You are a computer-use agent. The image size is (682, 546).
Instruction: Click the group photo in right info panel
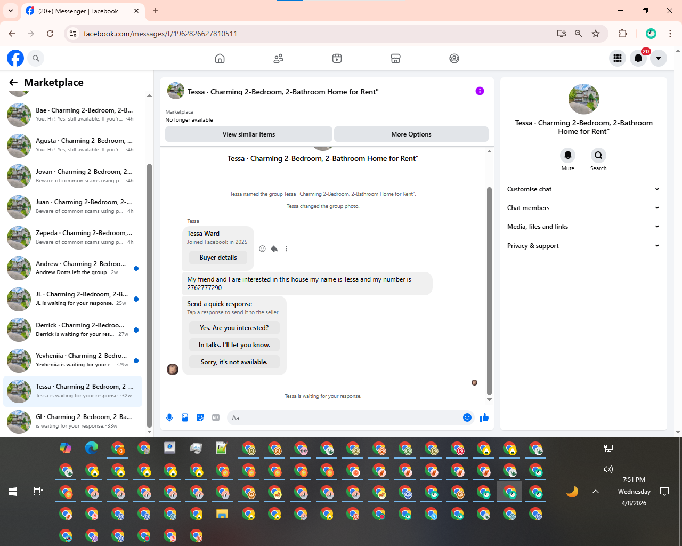(584, 99)
